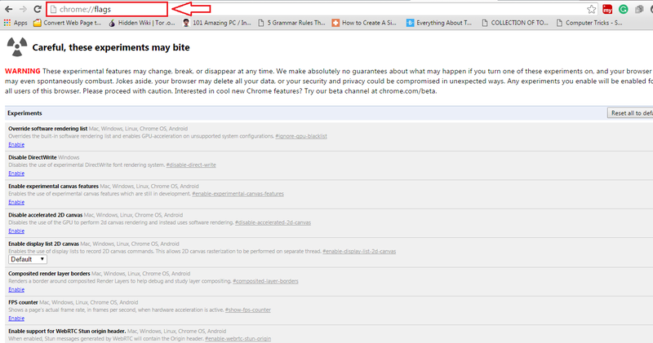Click 'Override software rendering list' title
Image resolution: width=653 pixels, height=343 pixels.
click(x=48, y=129)
